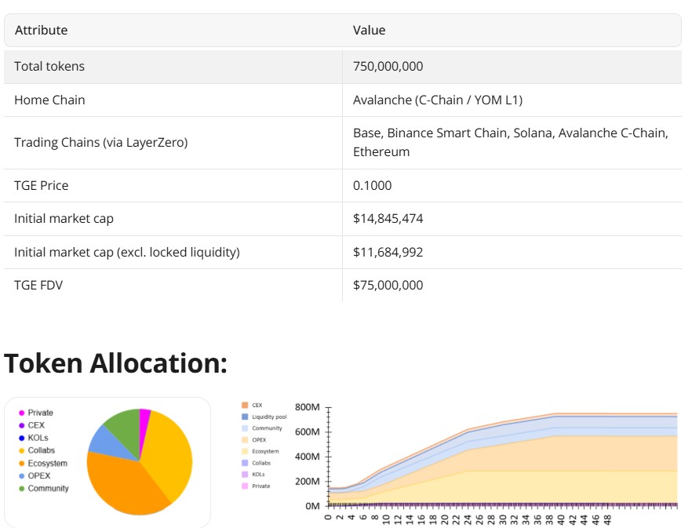Click the Value column header

point(369,30)
